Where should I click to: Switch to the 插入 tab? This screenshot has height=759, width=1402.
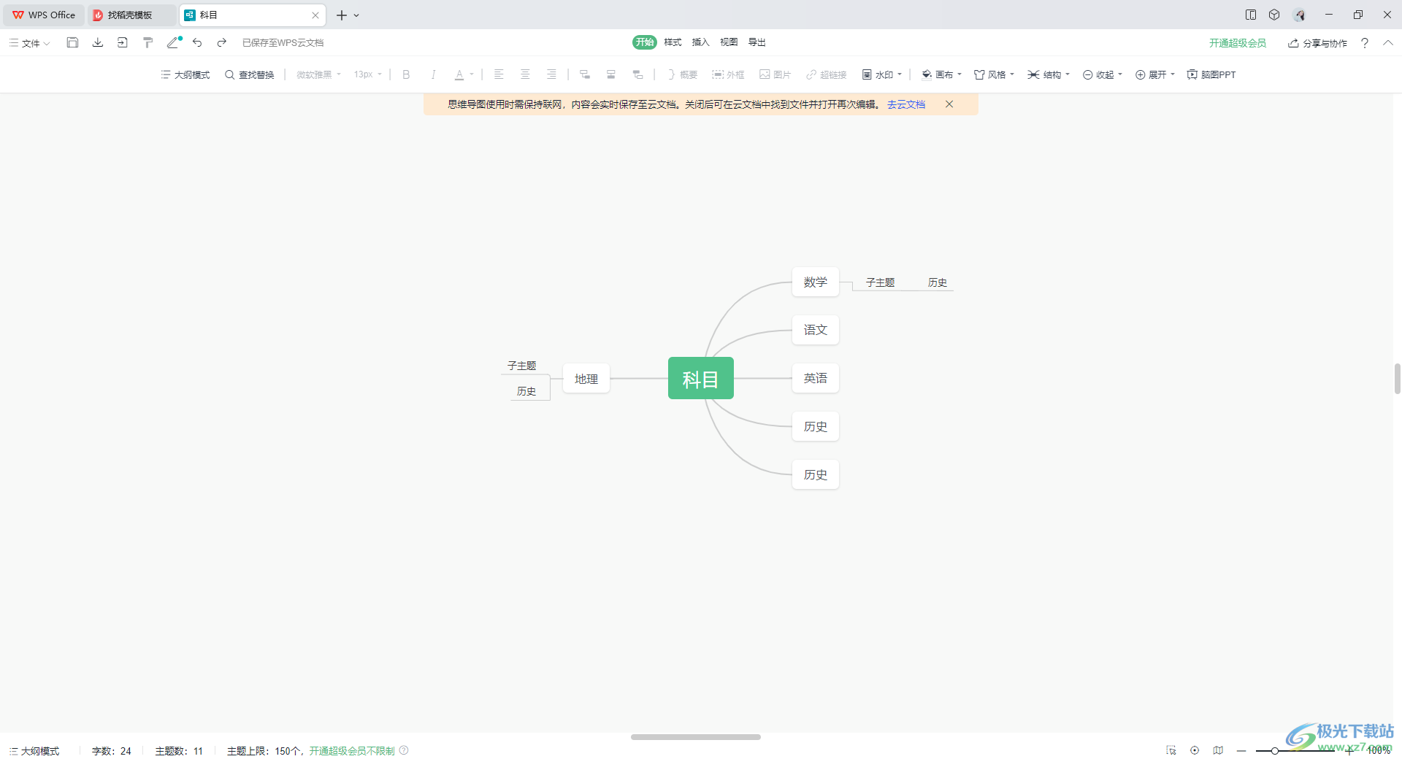[x=701, y=42]
